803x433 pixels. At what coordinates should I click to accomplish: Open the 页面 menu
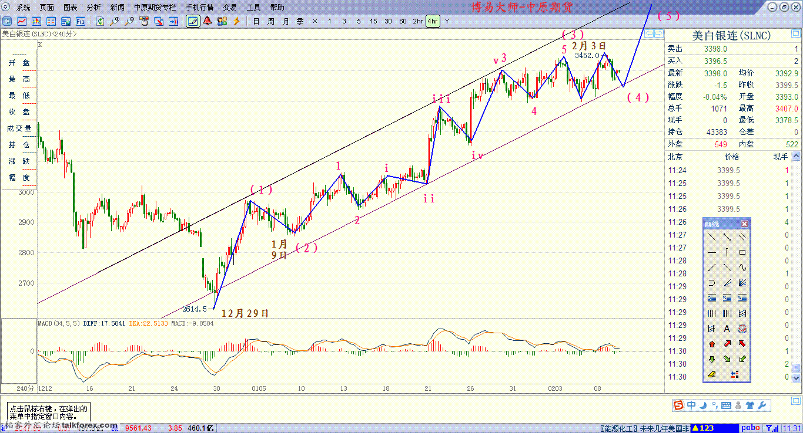[47, 8]
